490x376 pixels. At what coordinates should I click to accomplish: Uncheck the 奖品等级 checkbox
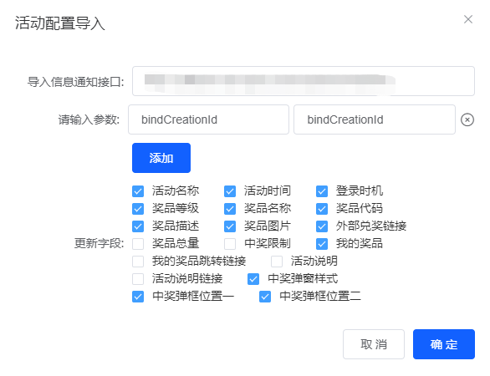[x=138, y=209]
